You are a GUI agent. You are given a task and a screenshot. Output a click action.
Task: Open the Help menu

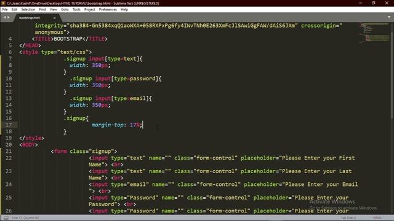124,10
